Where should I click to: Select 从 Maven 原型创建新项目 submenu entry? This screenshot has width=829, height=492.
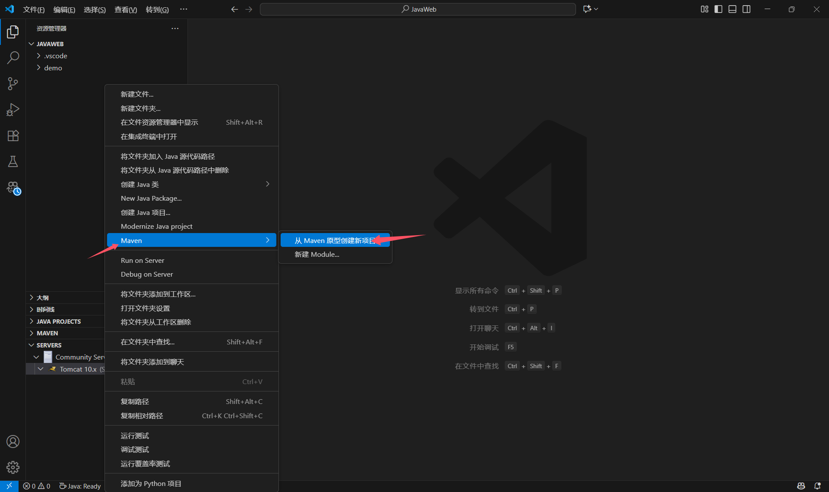tap(335, 240)
